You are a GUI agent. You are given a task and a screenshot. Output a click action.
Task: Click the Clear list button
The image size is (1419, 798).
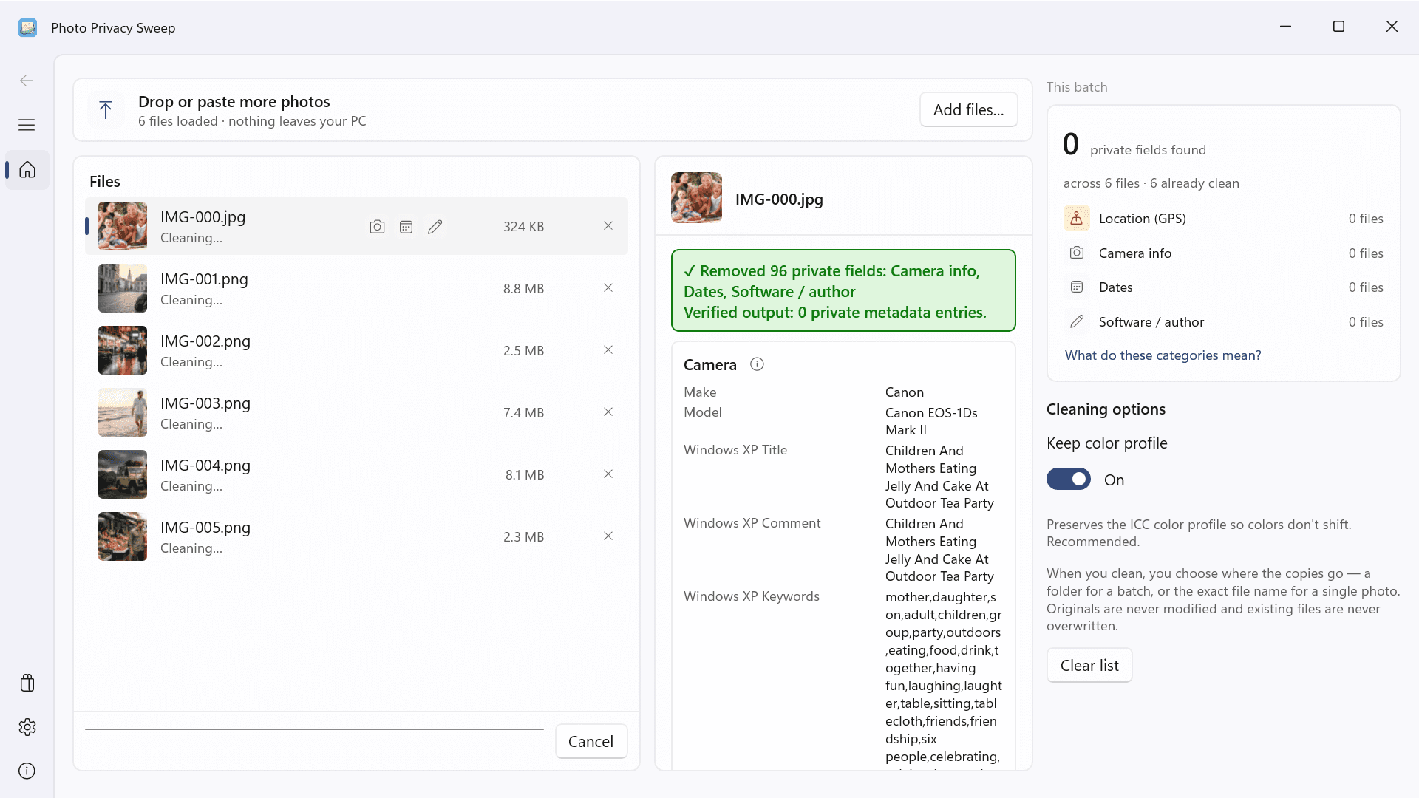1089,665
